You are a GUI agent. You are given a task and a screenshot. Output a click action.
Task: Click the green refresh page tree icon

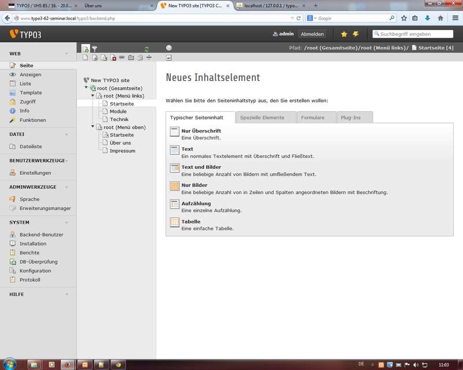146,49
